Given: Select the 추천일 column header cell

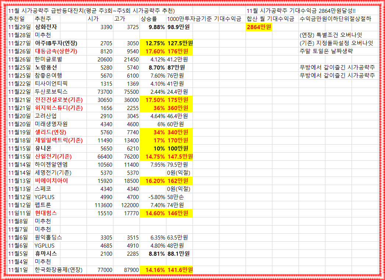Looking at the screenshot, I should (x=20, y=19).
